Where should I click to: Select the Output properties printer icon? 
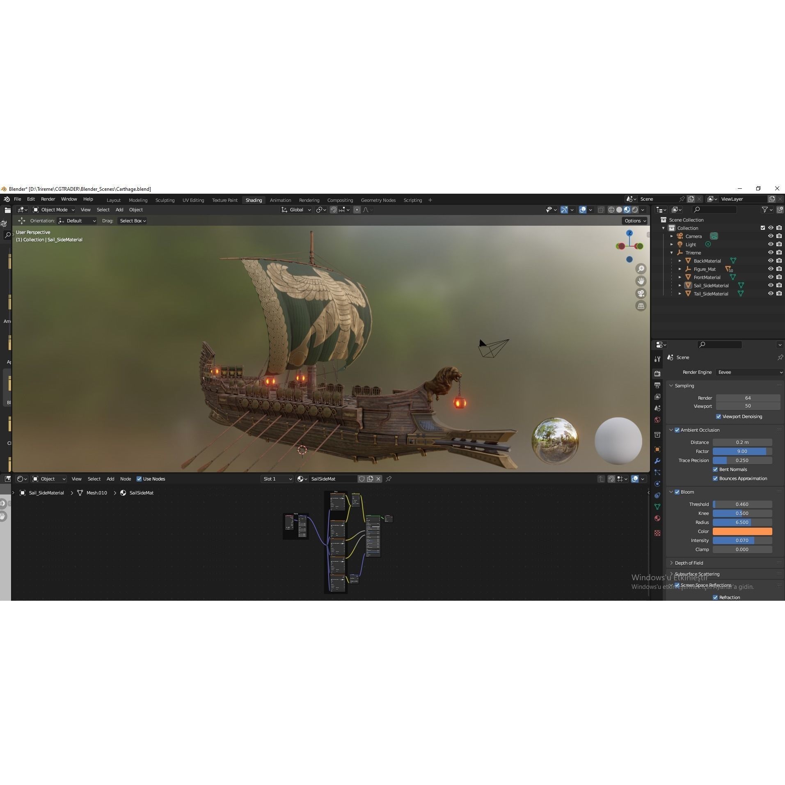(657, 384)
